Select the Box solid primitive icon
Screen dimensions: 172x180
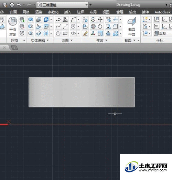[x=46, y=20]
